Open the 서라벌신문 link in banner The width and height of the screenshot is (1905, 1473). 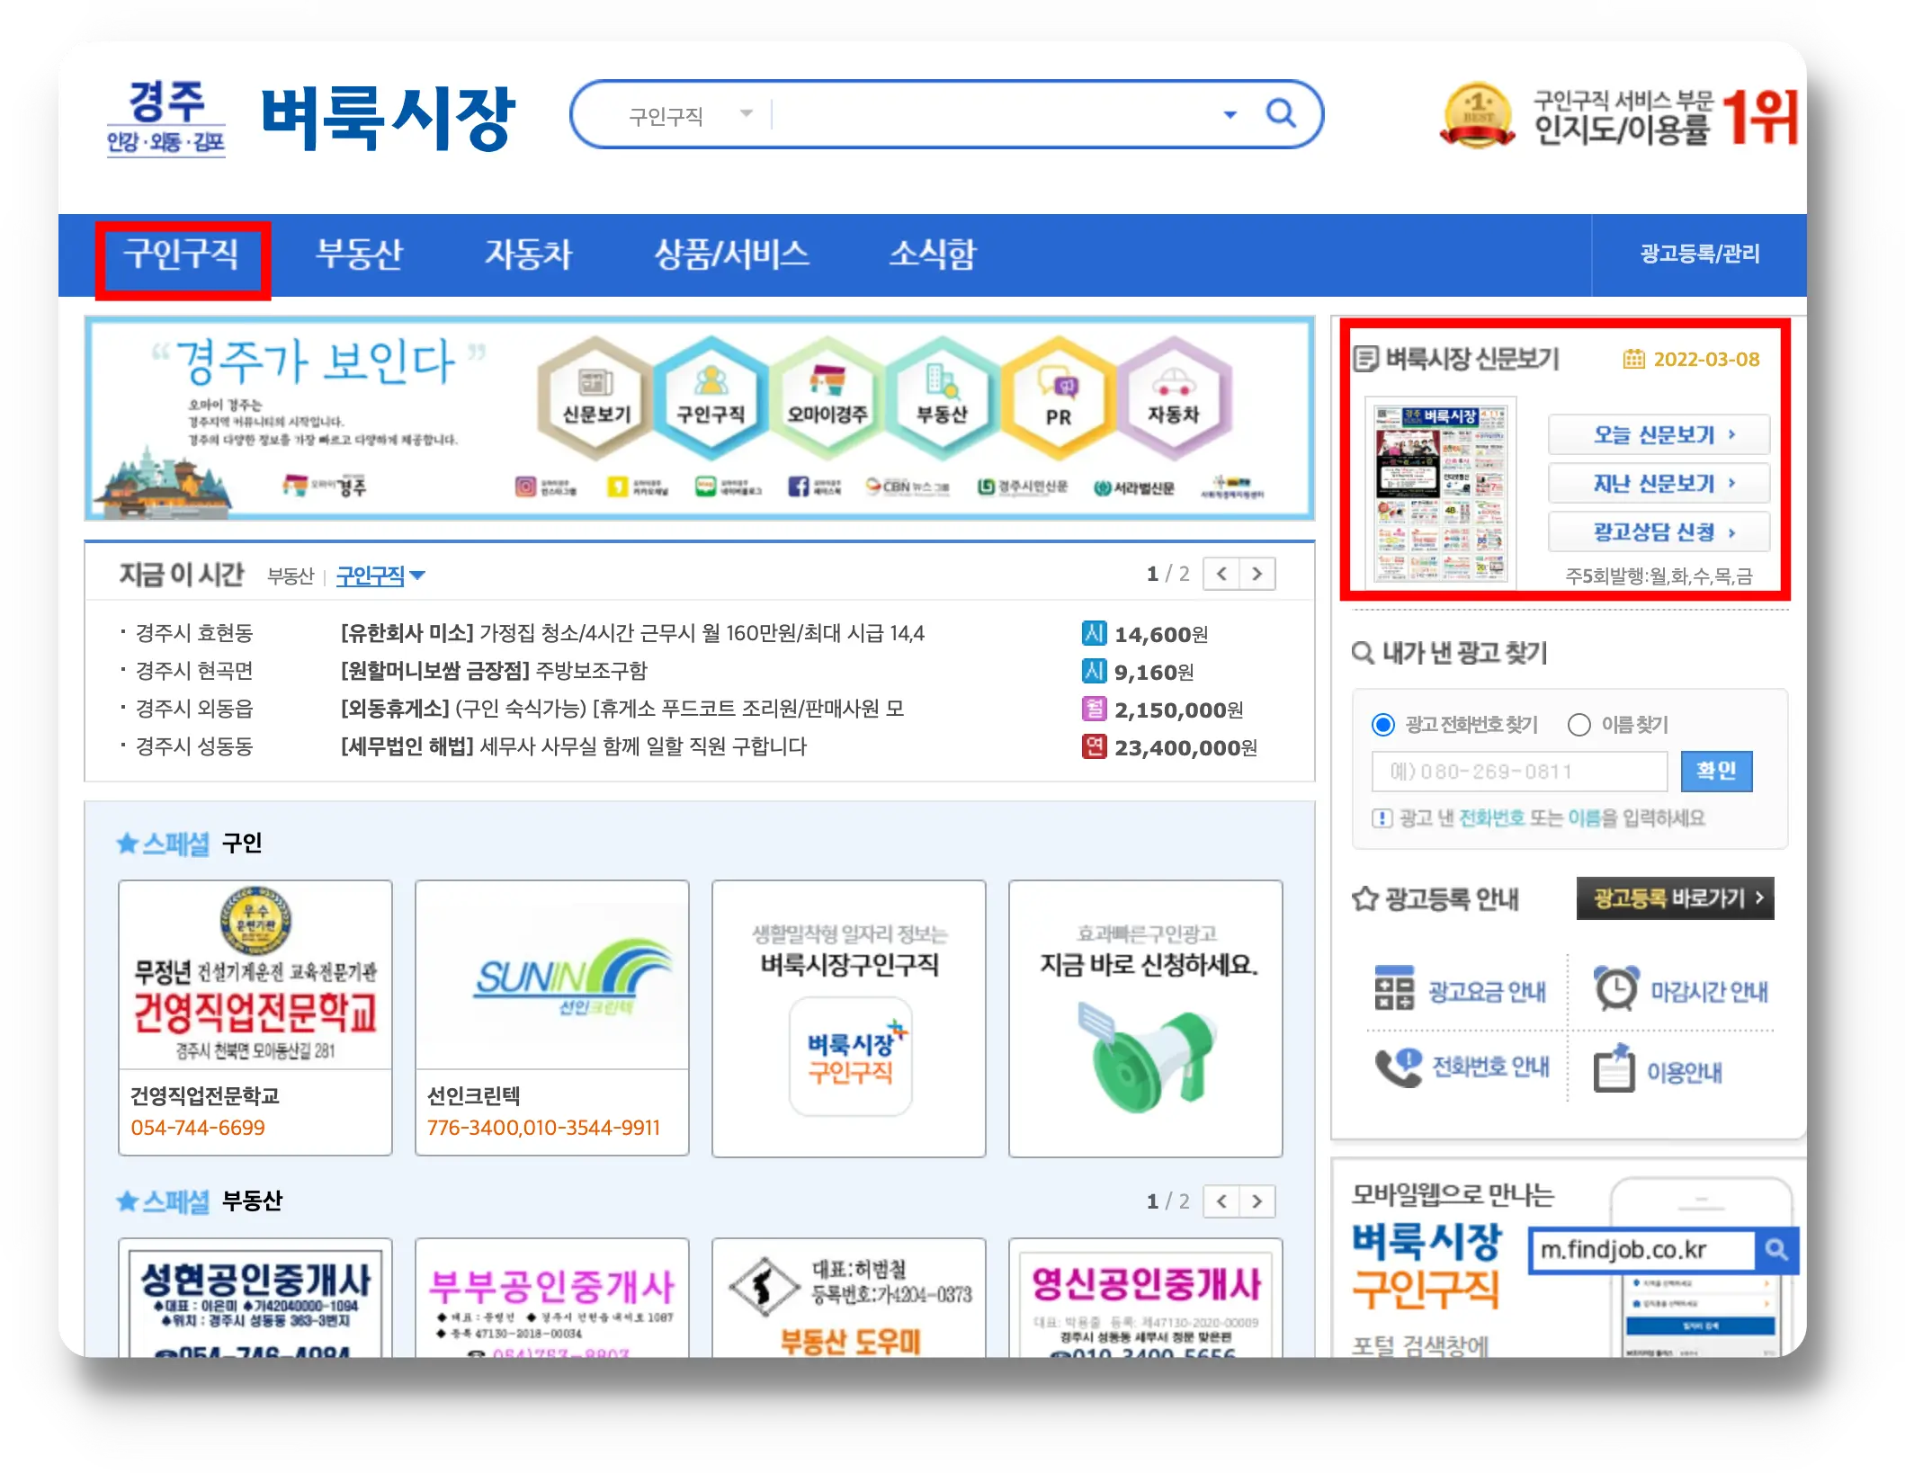pos(1134,487)
